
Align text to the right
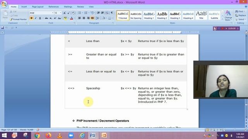pos(88,18)
